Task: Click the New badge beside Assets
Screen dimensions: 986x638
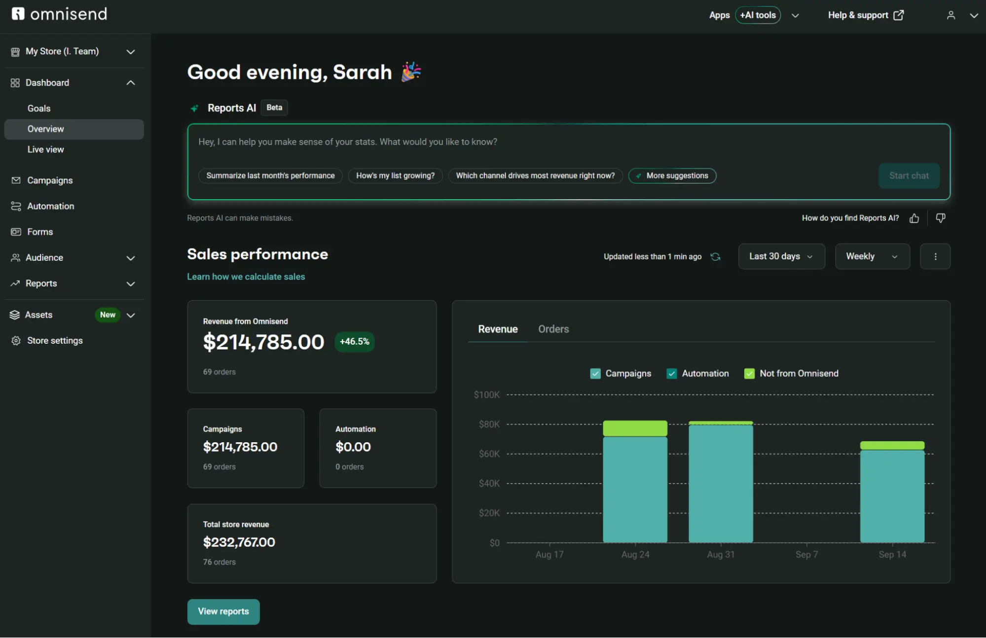Action: pyautogui.click(x=108, y=315)
